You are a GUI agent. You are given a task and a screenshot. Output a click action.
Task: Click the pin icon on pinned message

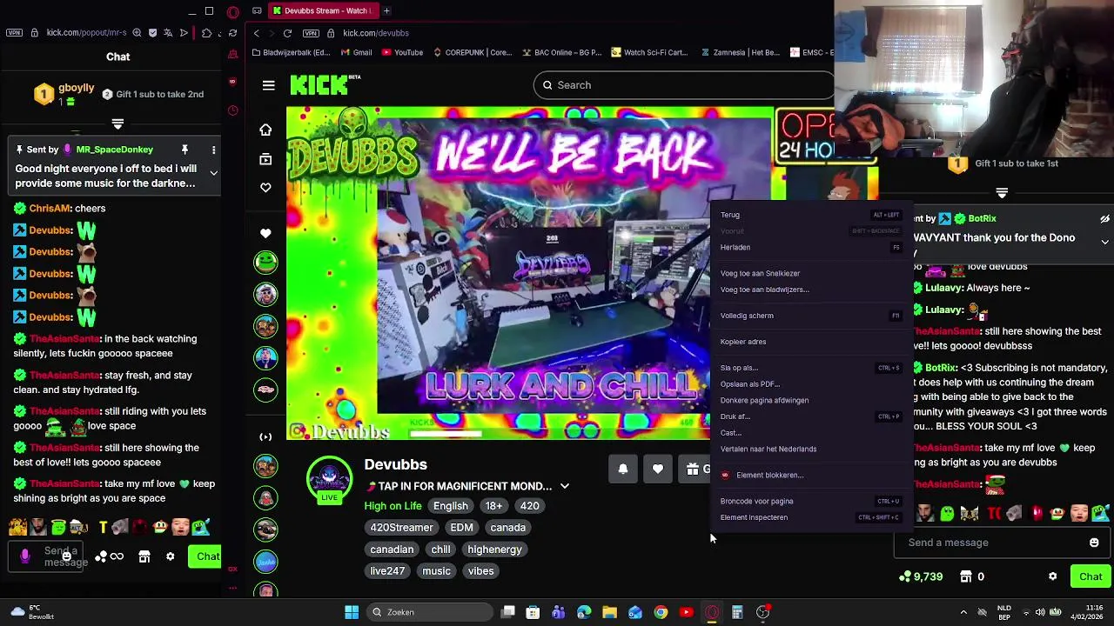tap(185, 150)
